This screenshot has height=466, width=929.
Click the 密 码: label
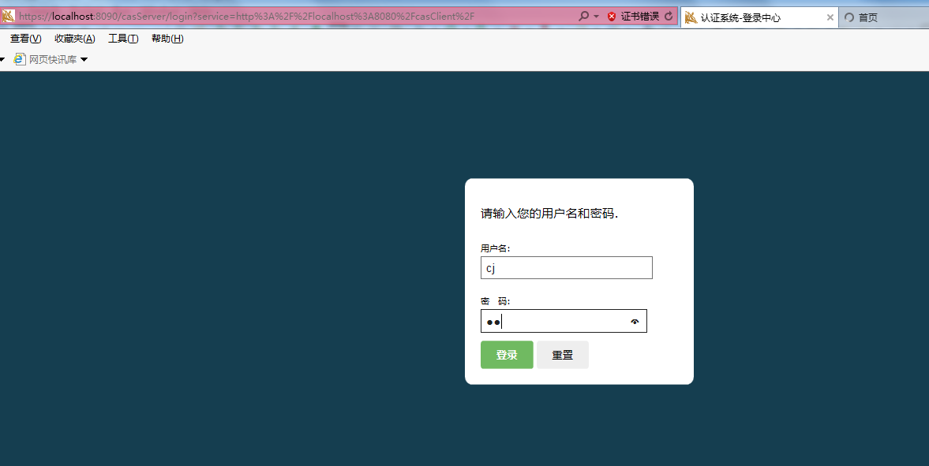coord(496,301)
